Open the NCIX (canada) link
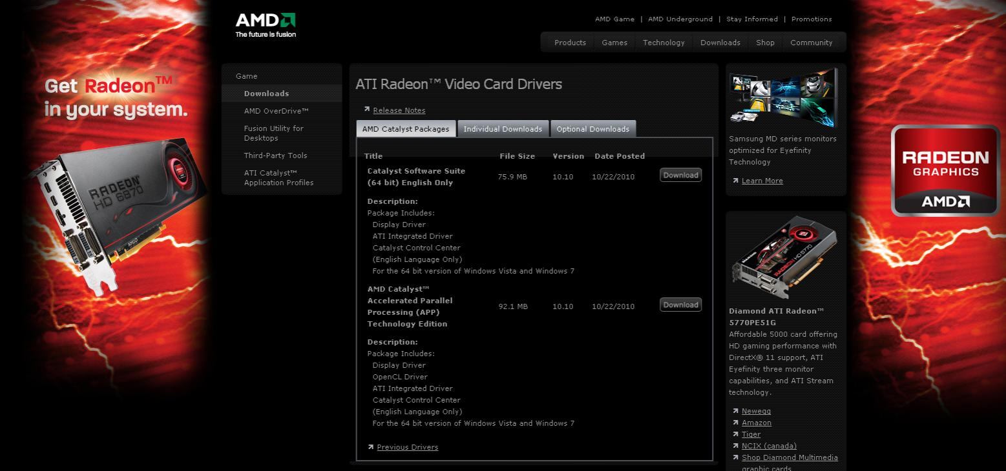The height and width of the screenshot is (471, 1006). tap(769, 446)
